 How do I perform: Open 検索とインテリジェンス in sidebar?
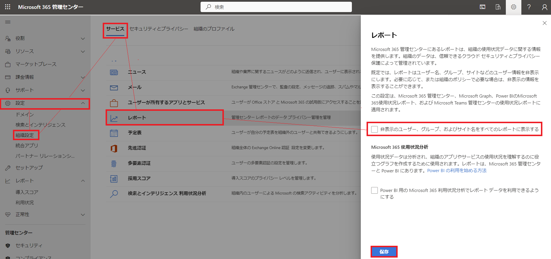pos(41,125)
